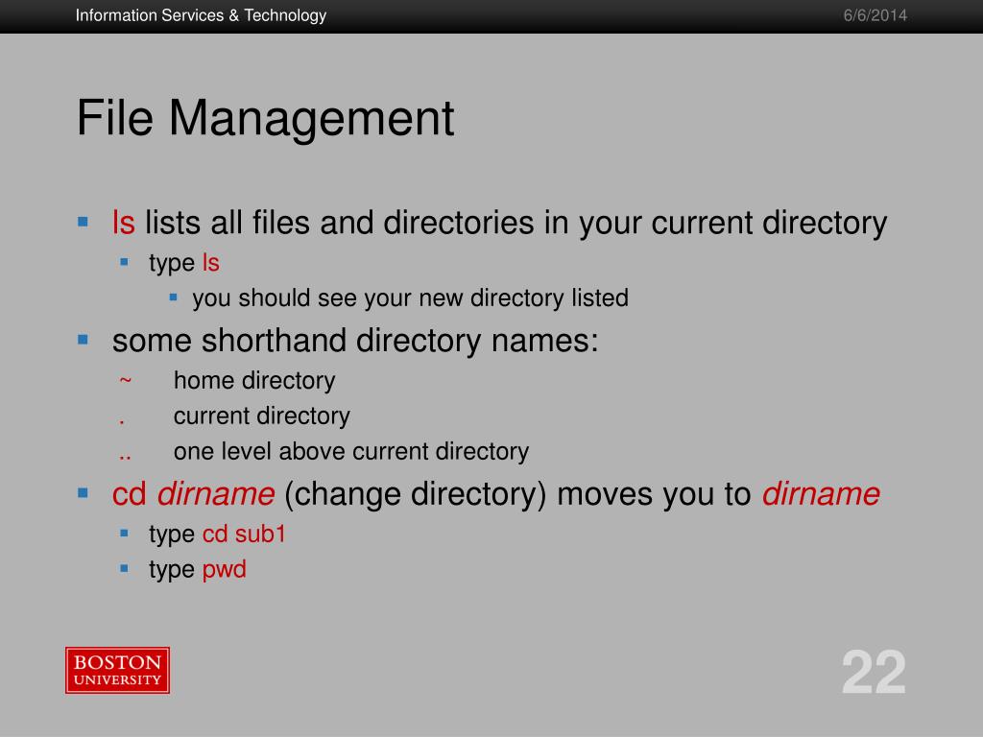Click the red 'pwd' command text

point(225,570)
